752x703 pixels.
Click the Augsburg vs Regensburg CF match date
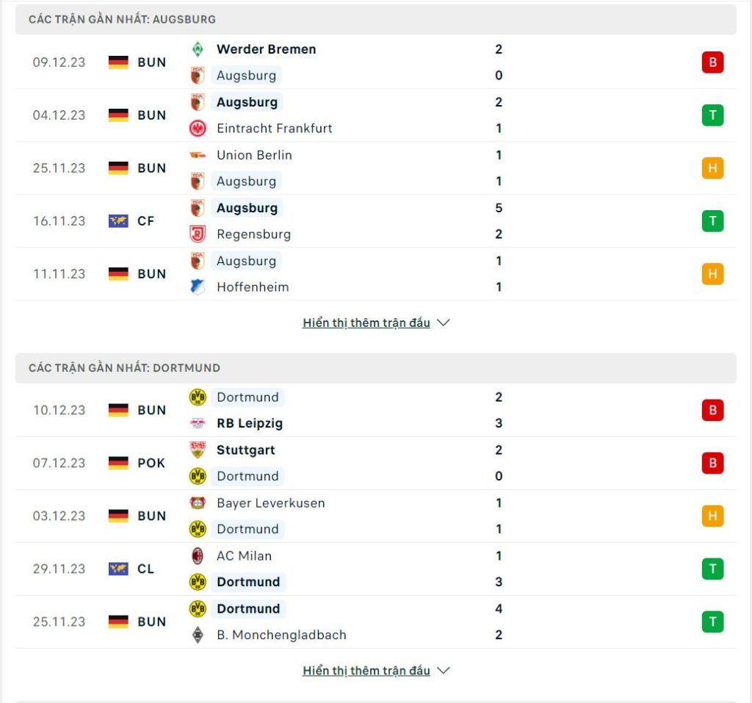pyautogui.click(x=59, y=221)
